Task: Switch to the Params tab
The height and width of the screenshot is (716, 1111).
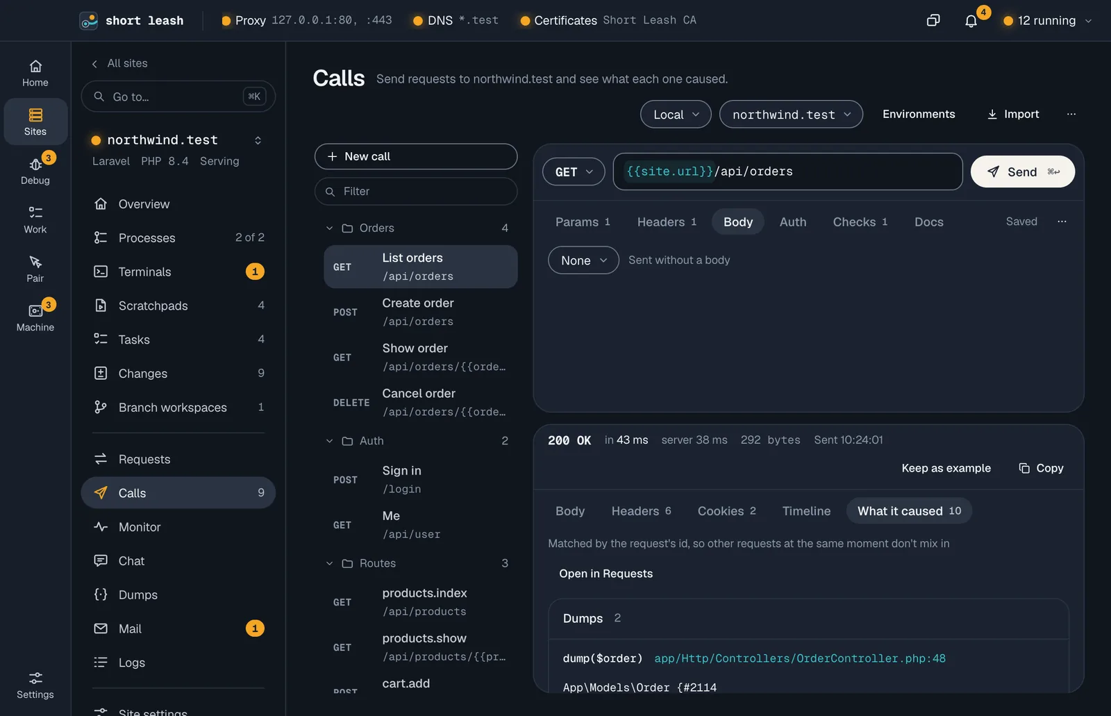Action: (583, 222)
